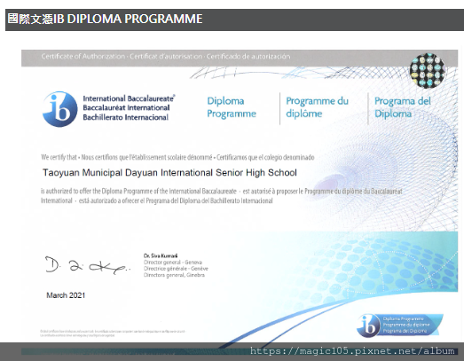Click the holographic seal in the top-right corner
This screenshot has width=464, height=361.
point(428,71)
